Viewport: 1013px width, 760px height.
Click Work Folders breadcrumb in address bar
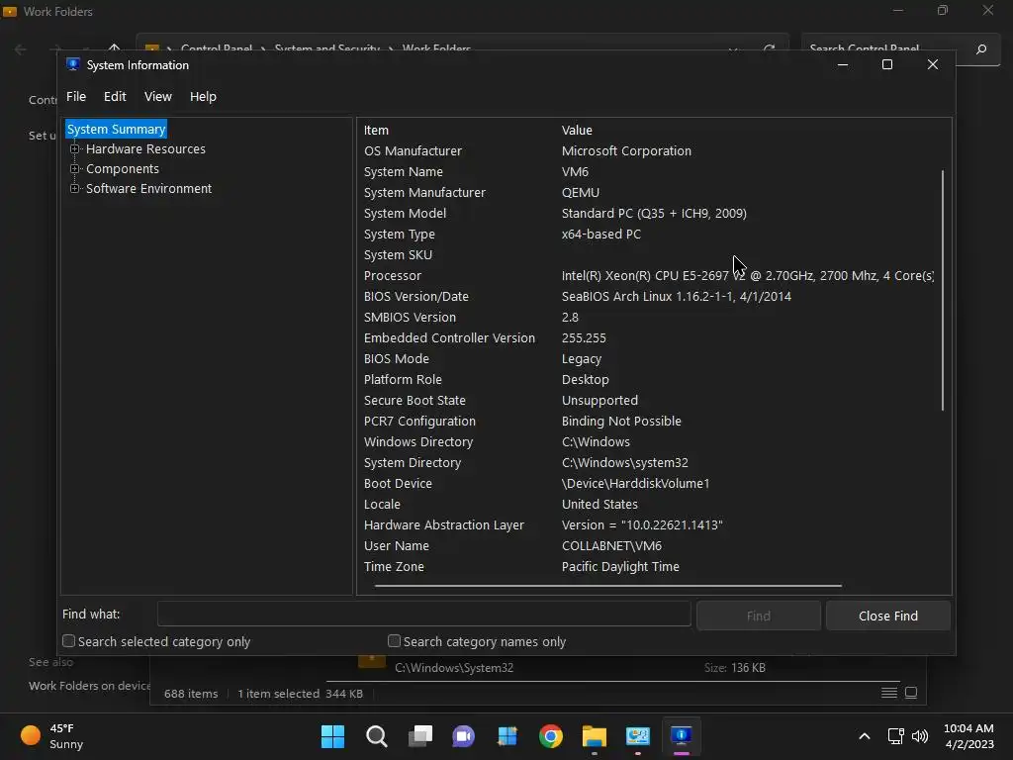436,49
